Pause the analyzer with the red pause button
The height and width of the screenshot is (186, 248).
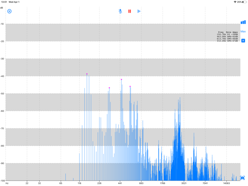pos(129,11)
